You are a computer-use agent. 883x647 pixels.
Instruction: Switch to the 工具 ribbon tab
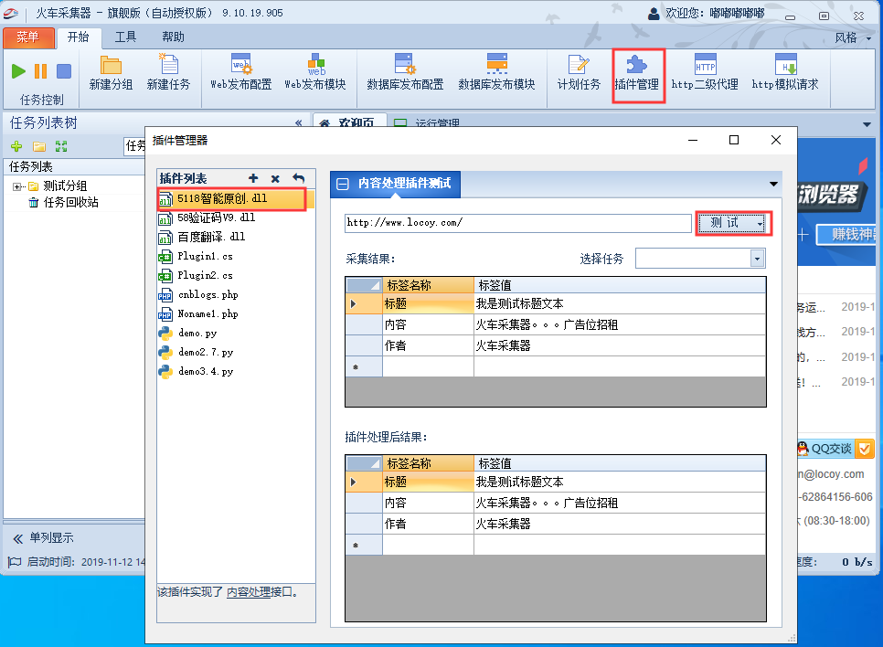pos(125,37)
